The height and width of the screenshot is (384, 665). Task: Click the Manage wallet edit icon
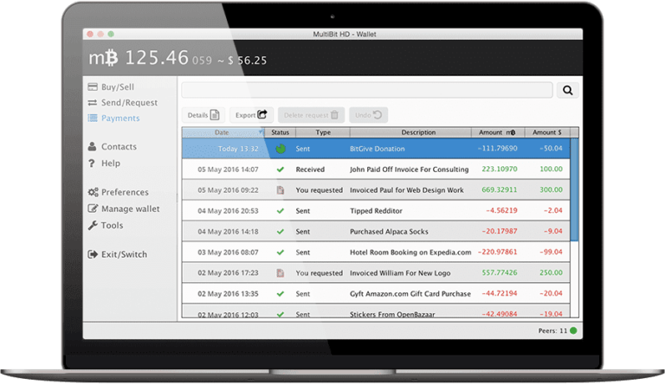(93, 208)
